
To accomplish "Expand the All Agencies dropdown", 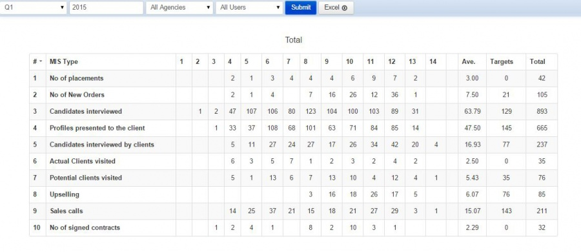I will [x=179, y=7].
